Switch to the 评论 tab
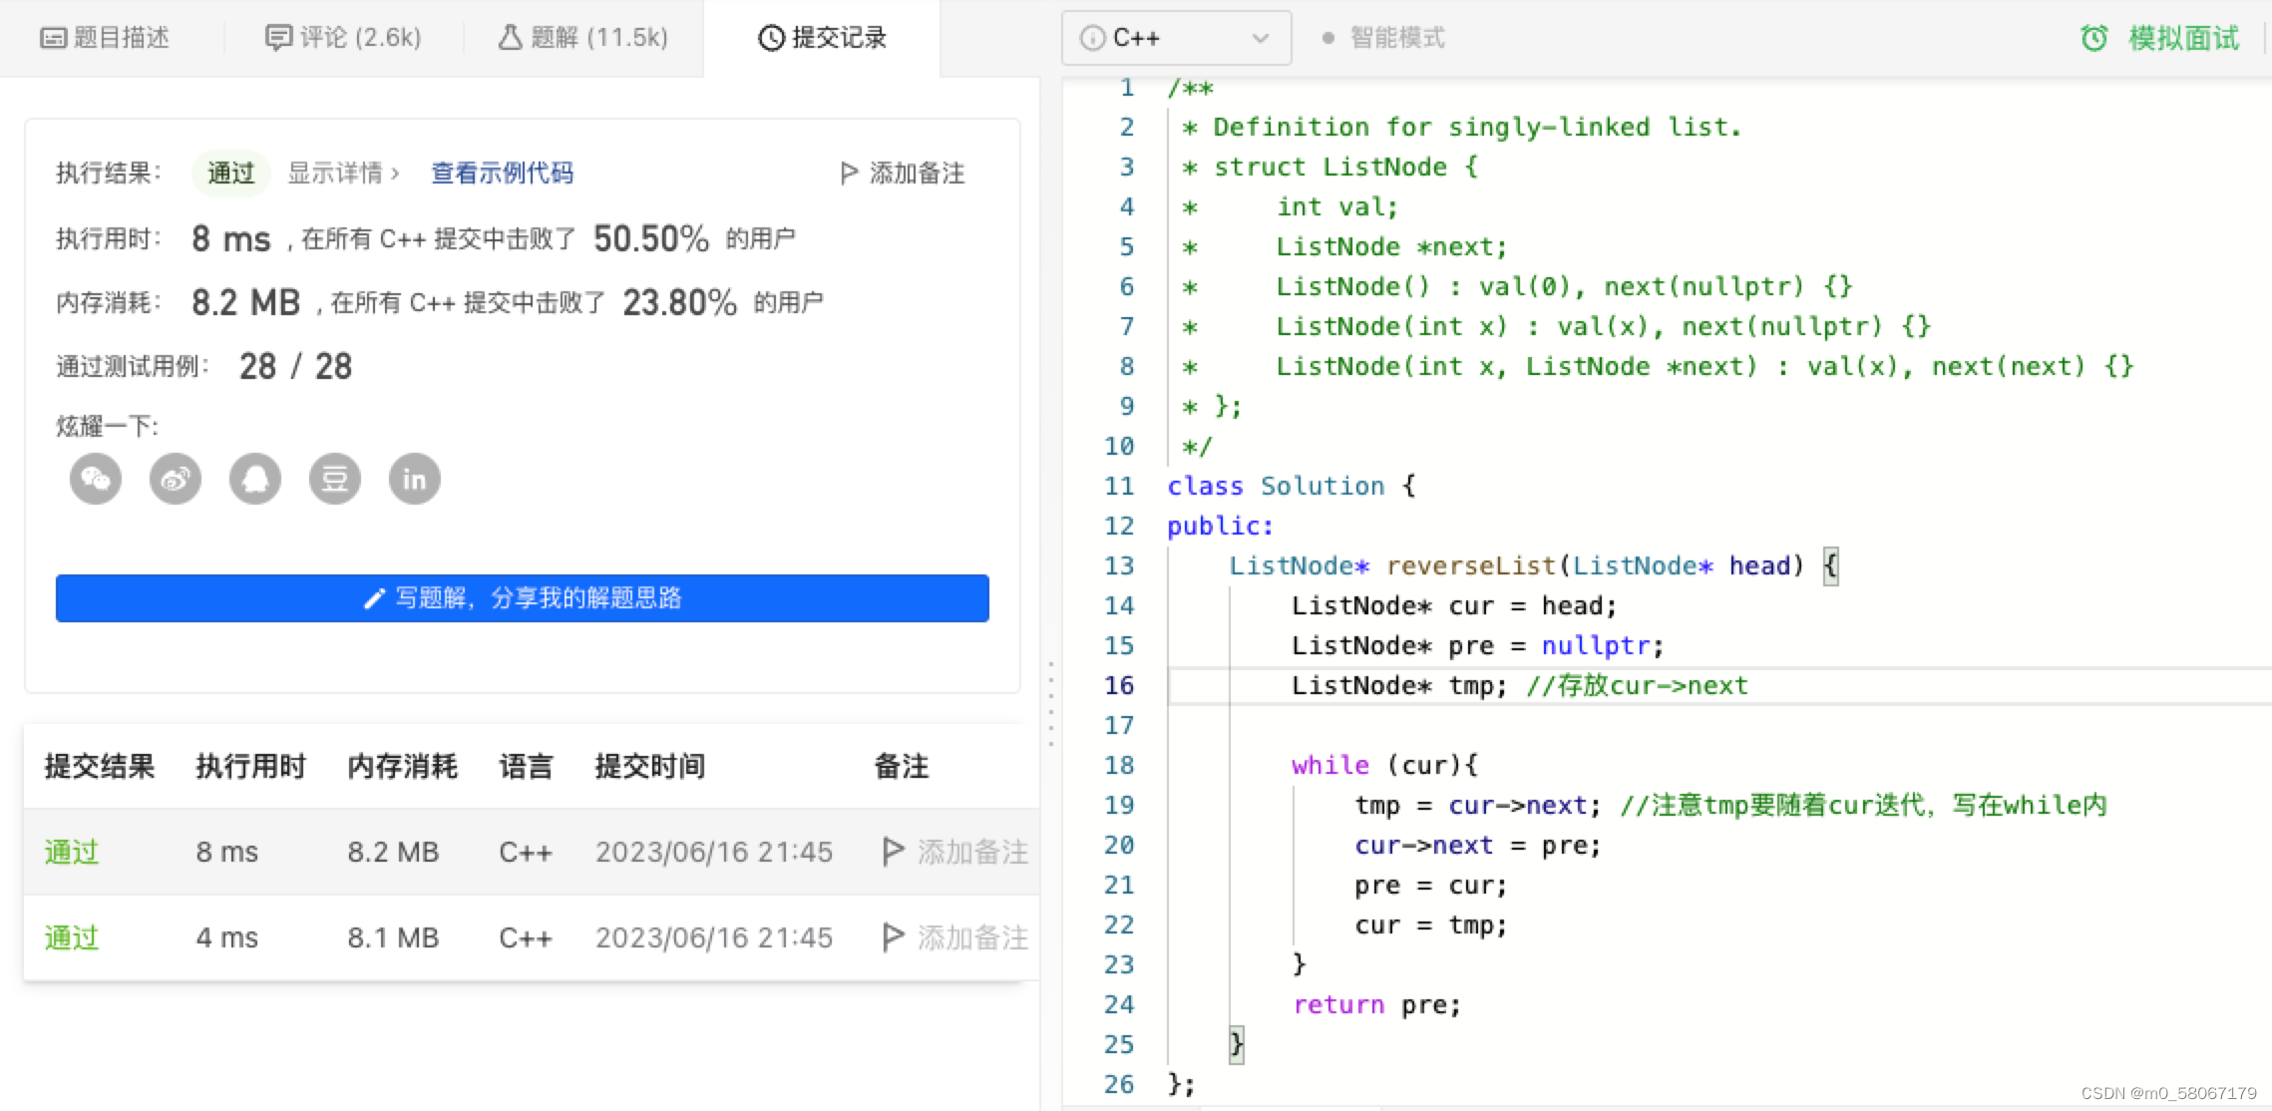Image resolution: width=2272 pixels, height=1111 pixels. tap(343, 37)
